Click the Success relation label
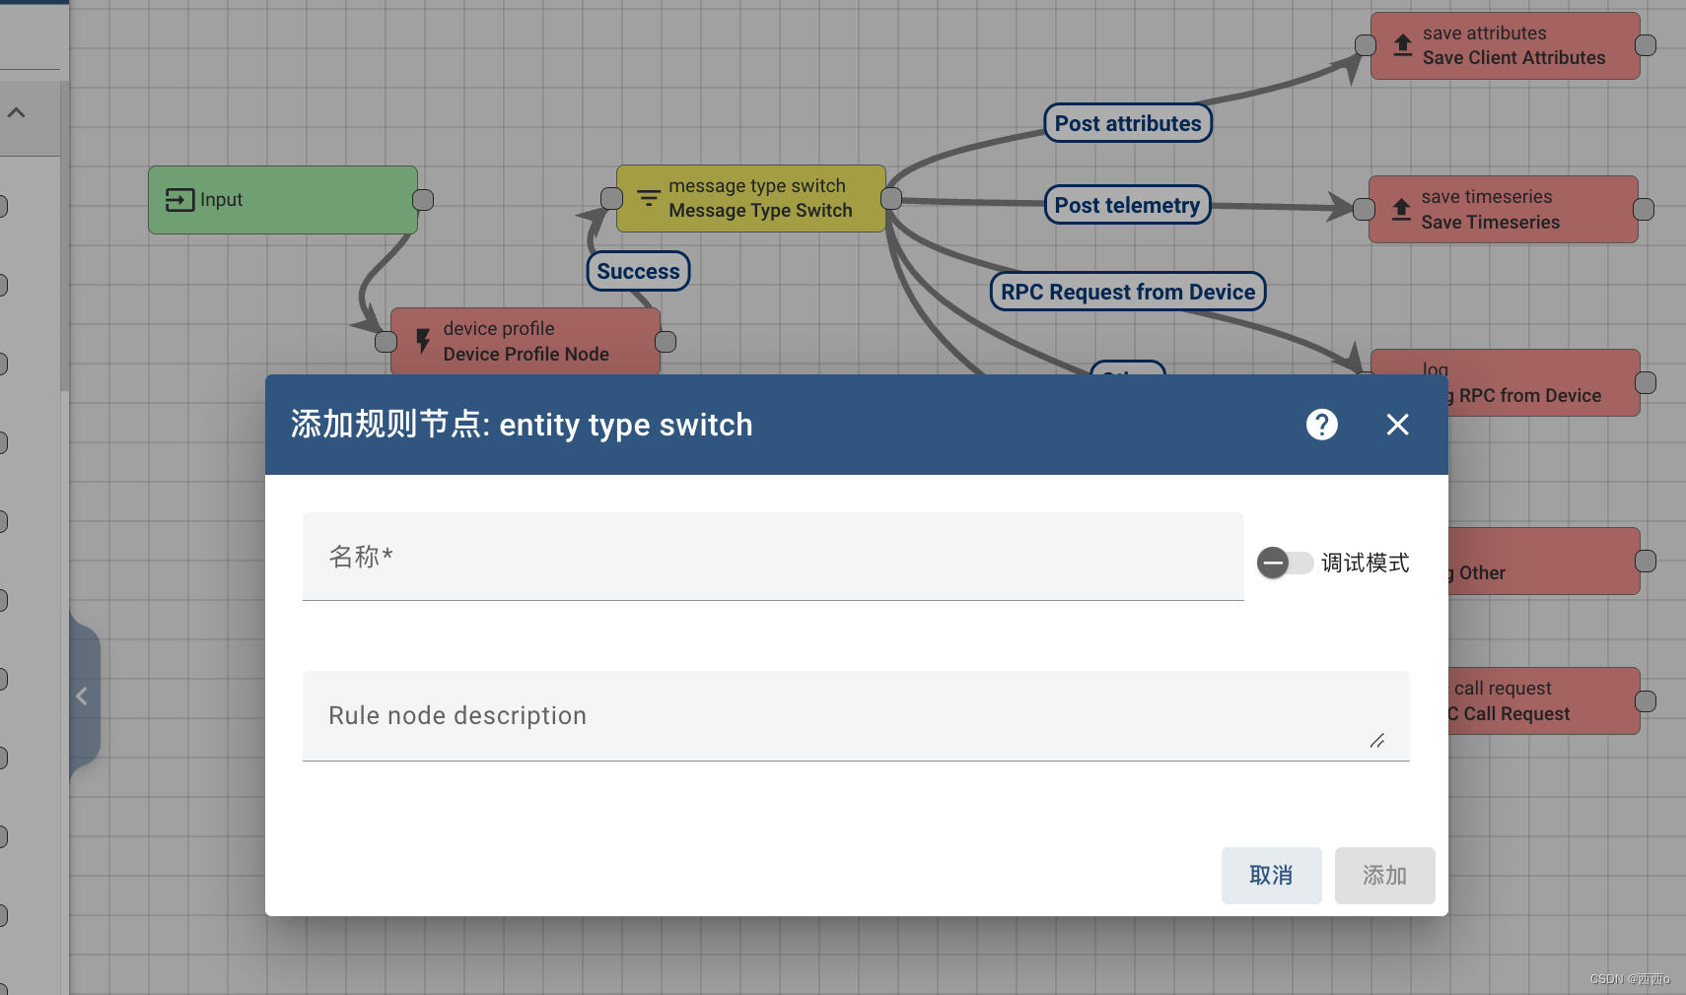1686x995 pixels. click(638, 270)
